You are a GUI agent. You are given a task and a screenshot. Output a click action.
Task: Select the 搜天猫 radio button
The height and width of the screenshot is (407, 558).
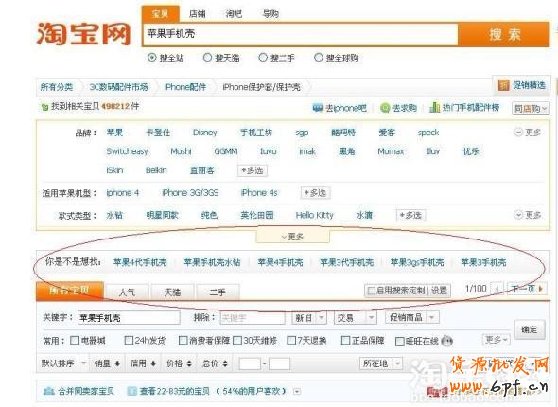pyautogui.click(x=207, y=57)
